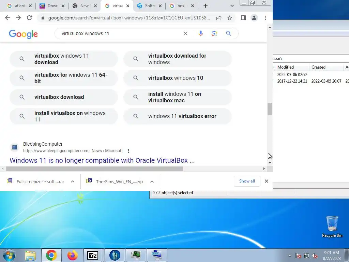Viewport: 349px width, 262px height.
Task: Click the horizontal scrollbar thumb
Action: click(x=94, y=169)
